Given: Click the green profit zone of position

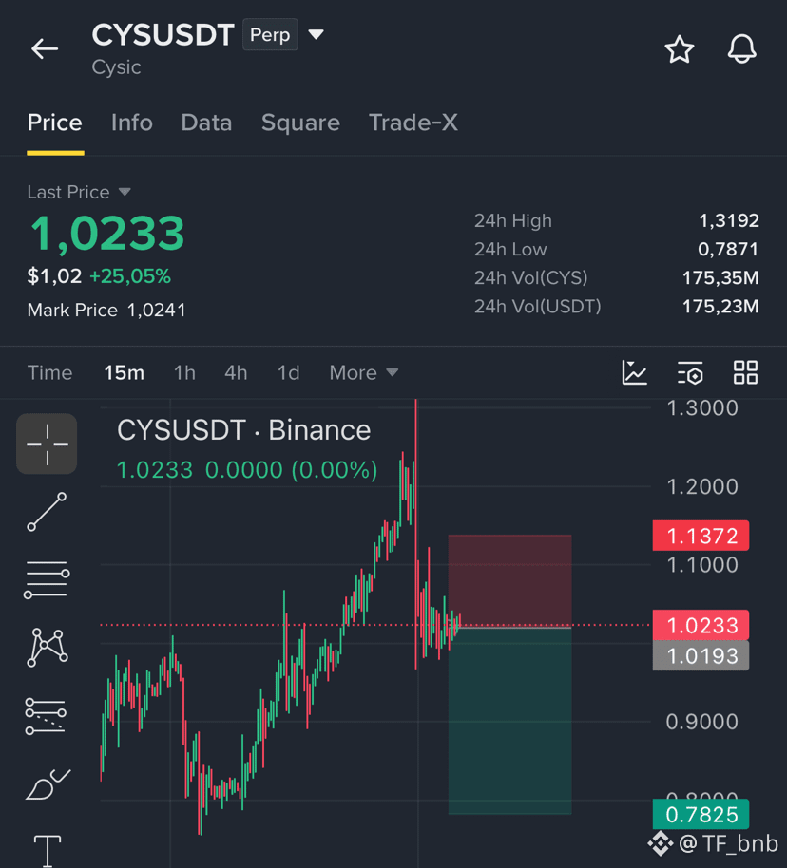Looking at the screenshot, I should (x=509, y=721).
